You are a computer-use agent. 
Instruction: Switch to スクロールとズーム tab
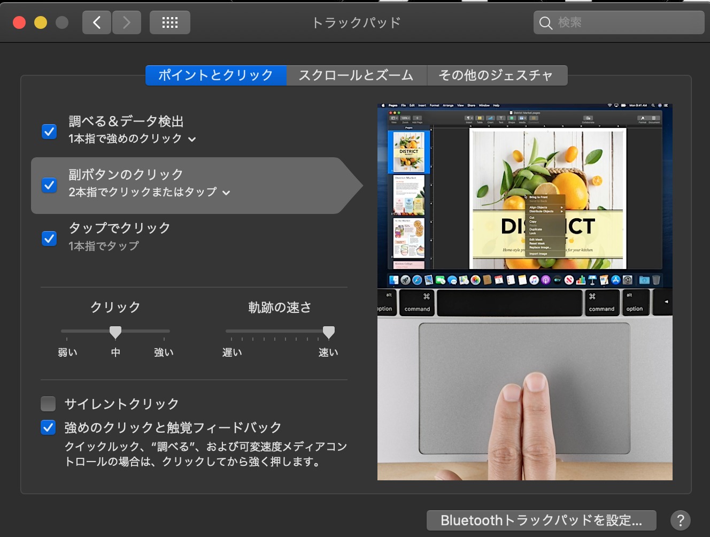click(x=357, y=75)
